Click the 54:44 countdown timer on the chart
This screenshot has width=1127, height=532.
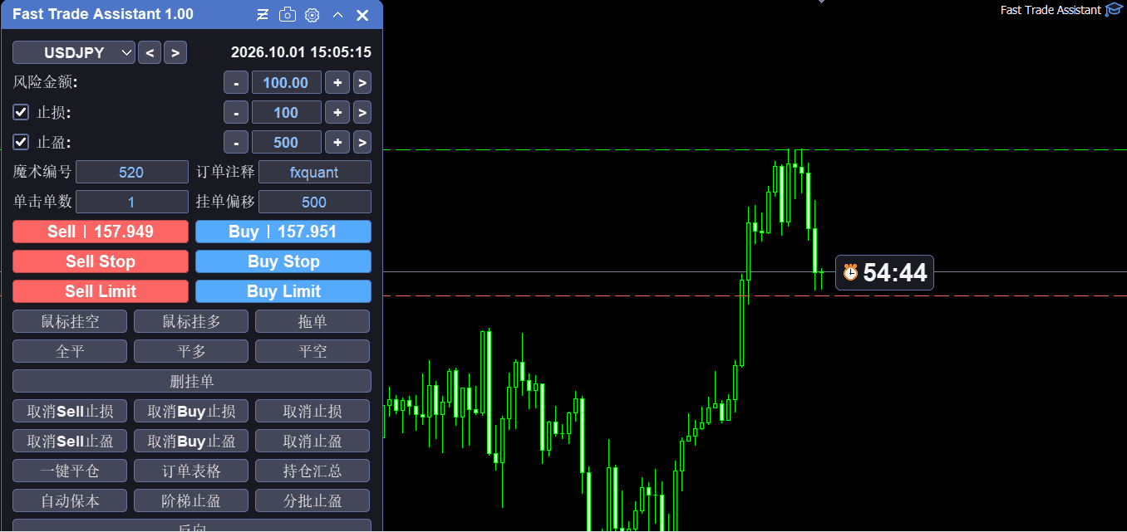[x=884, y=272]
